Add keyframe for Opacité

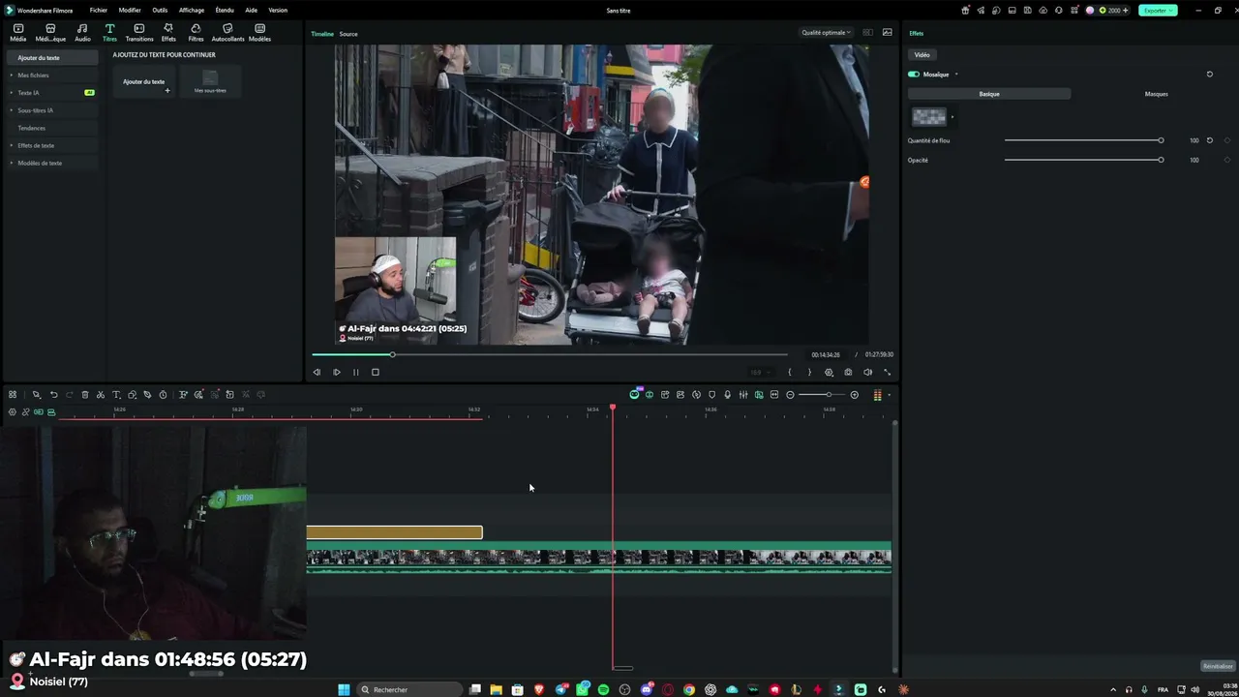pos(1226,160)
